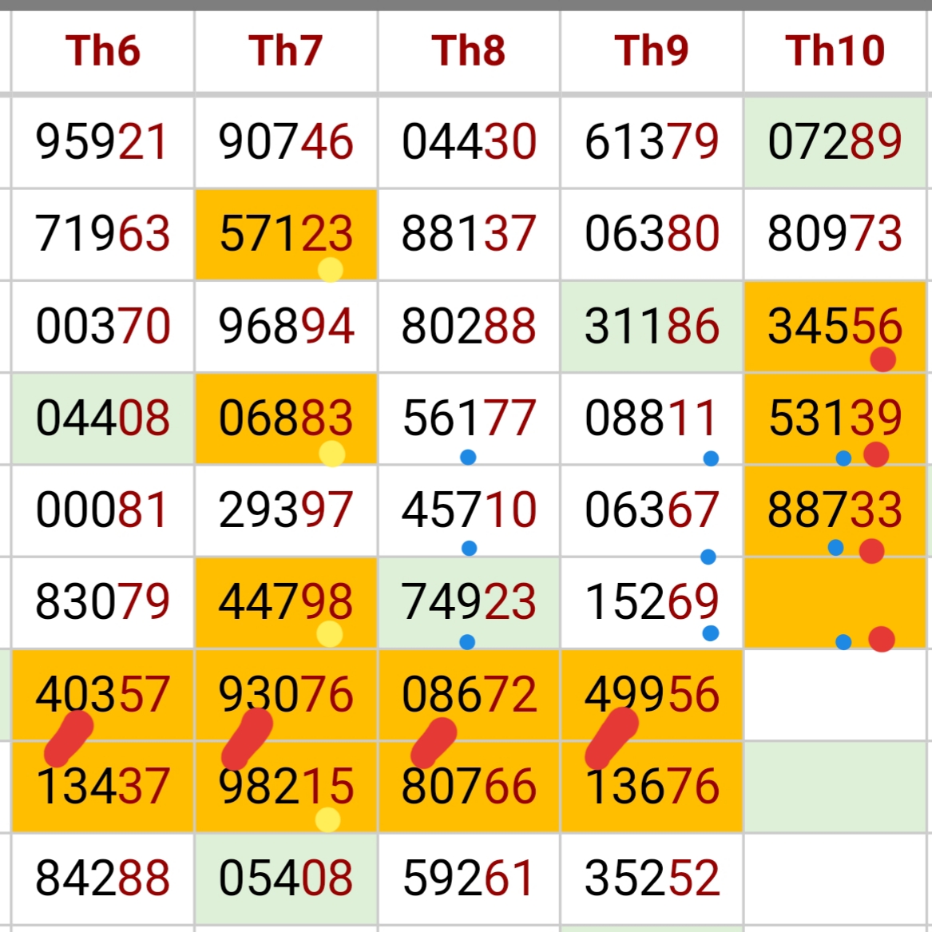Image resolution: width=932 pixels, height=932 pixels.
Task: Select the cell containing 95921
Action: pos(102,142)
